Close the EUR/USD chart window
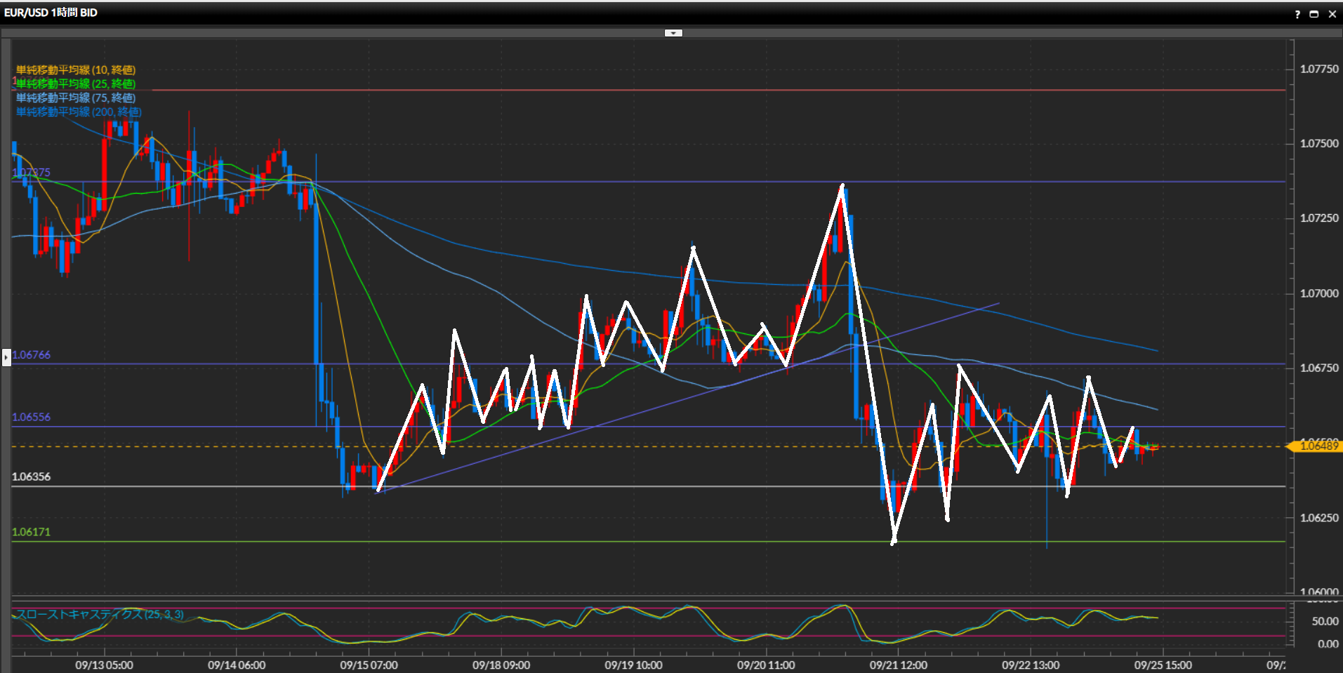The width and height of the screenshot is (1343, 673). (1332, 14)
